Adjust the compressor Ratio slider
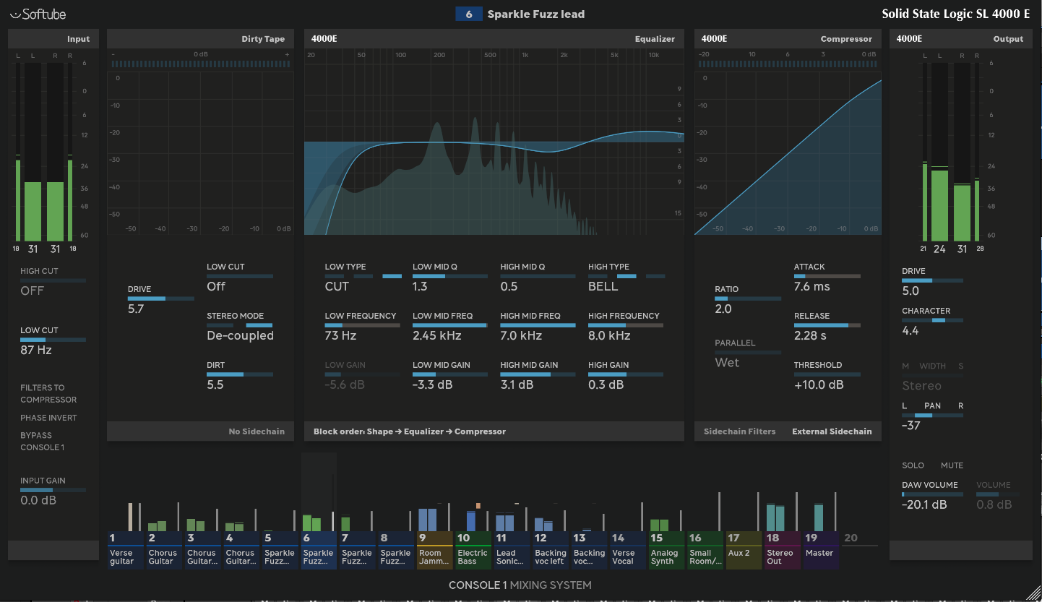Screen dimensions: 1042x602 click(748, 298)
